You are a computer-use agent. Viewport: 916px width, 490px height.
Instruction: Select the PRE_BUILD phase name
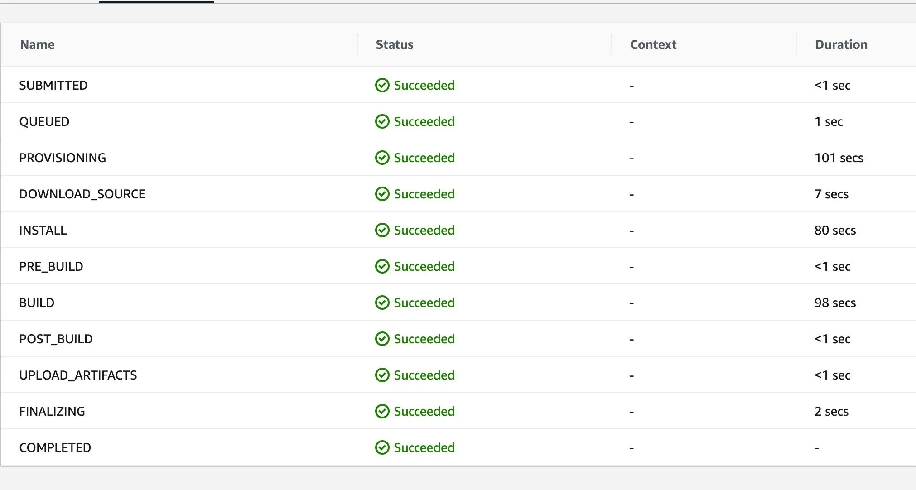pyautogui.click(x=51, y=266)
